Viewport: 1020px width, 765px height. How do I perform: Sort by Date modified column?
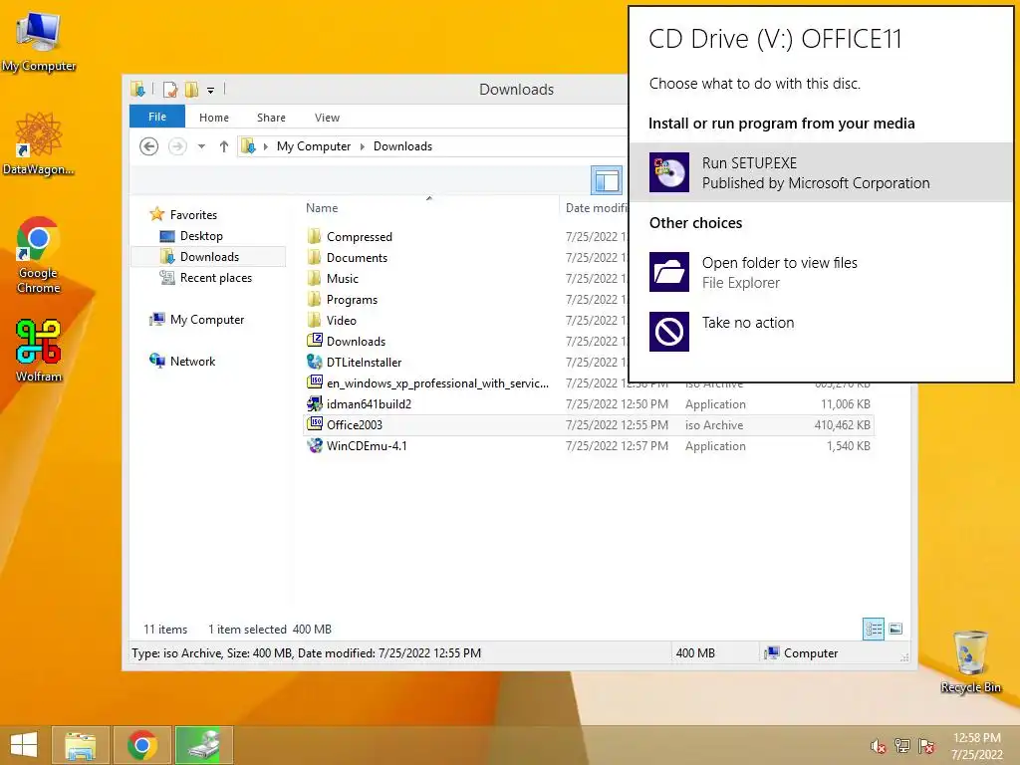596,208
